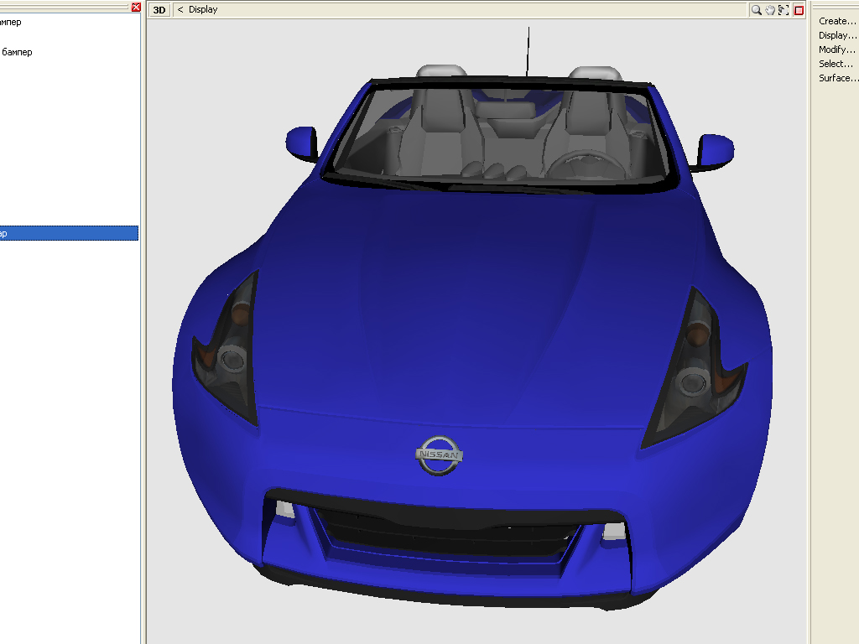This screenshot has height=644, width=859.
Task: Open the Display... command group
Action: coord(836,35)
